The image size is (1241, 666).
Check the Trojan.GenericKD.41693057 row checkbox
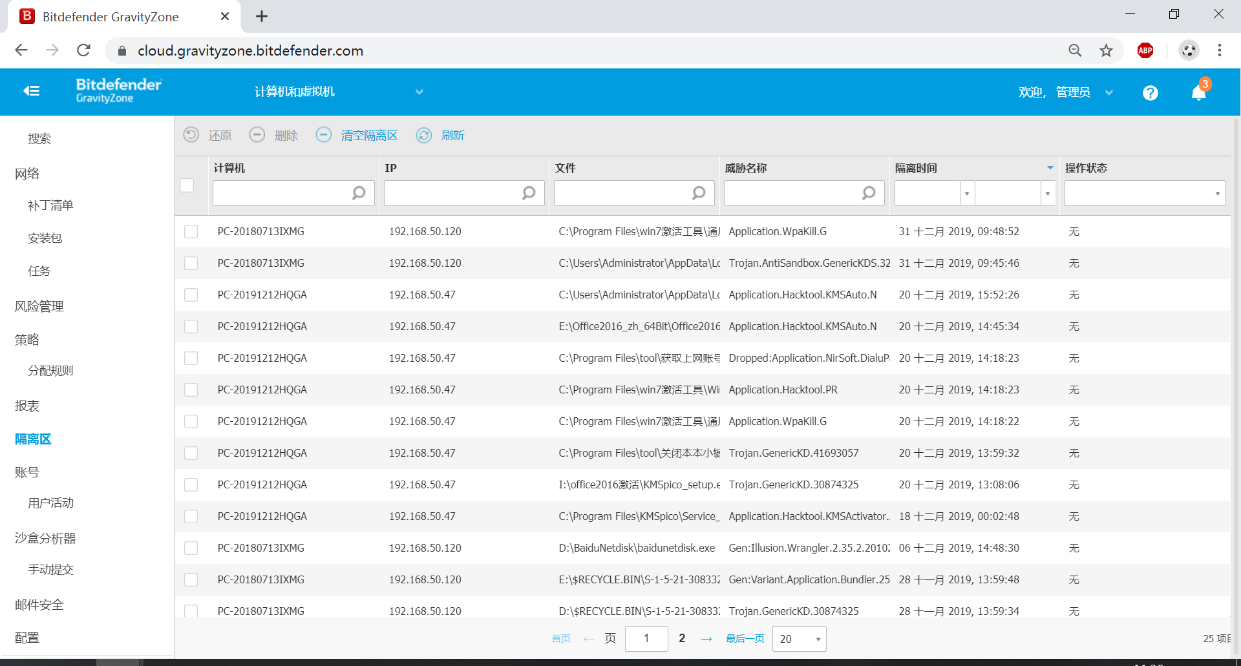(x=191, y=453)
